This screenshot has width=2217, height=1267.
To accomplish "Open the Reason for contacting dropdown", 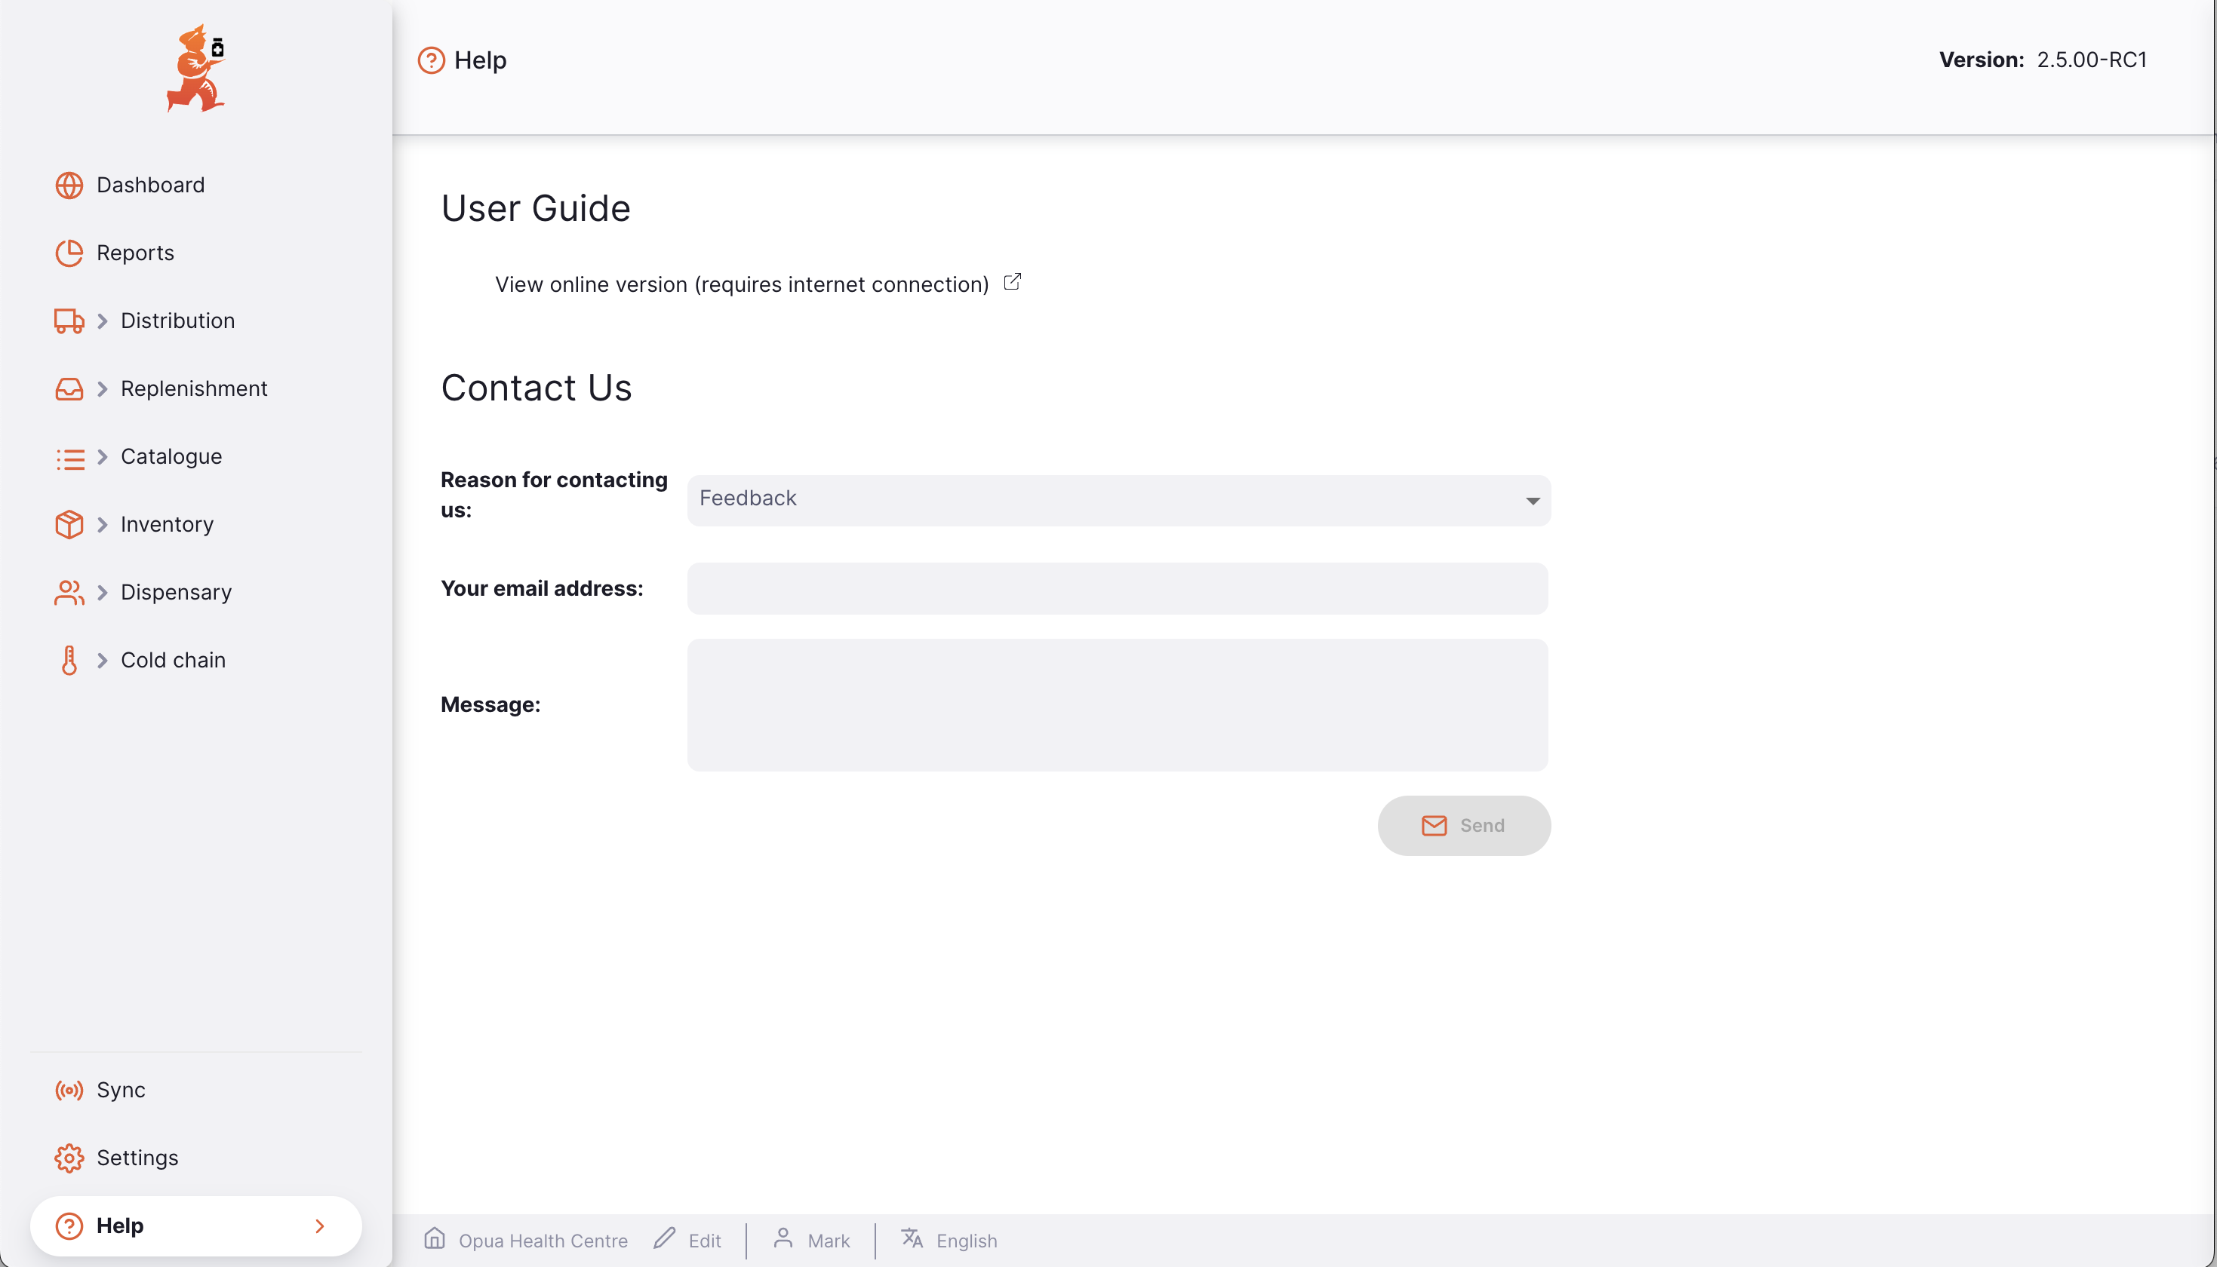I will (x=1118, y=499).
